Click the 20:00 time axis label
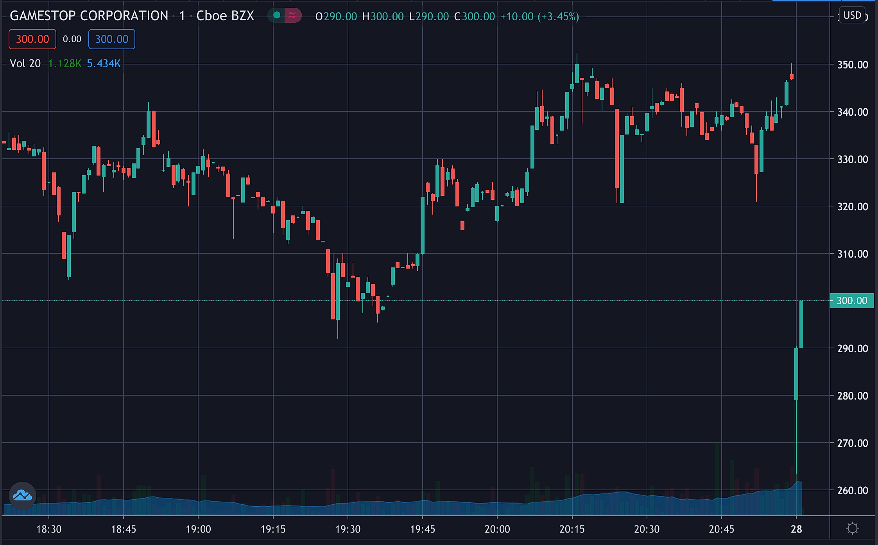This screenshot has width=878, height=545. point(497,529)
